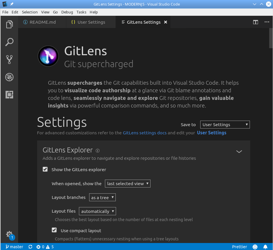The image size is (273, 250).
Task: Open the Layout branches dropdown
Action: coord(102,197)
